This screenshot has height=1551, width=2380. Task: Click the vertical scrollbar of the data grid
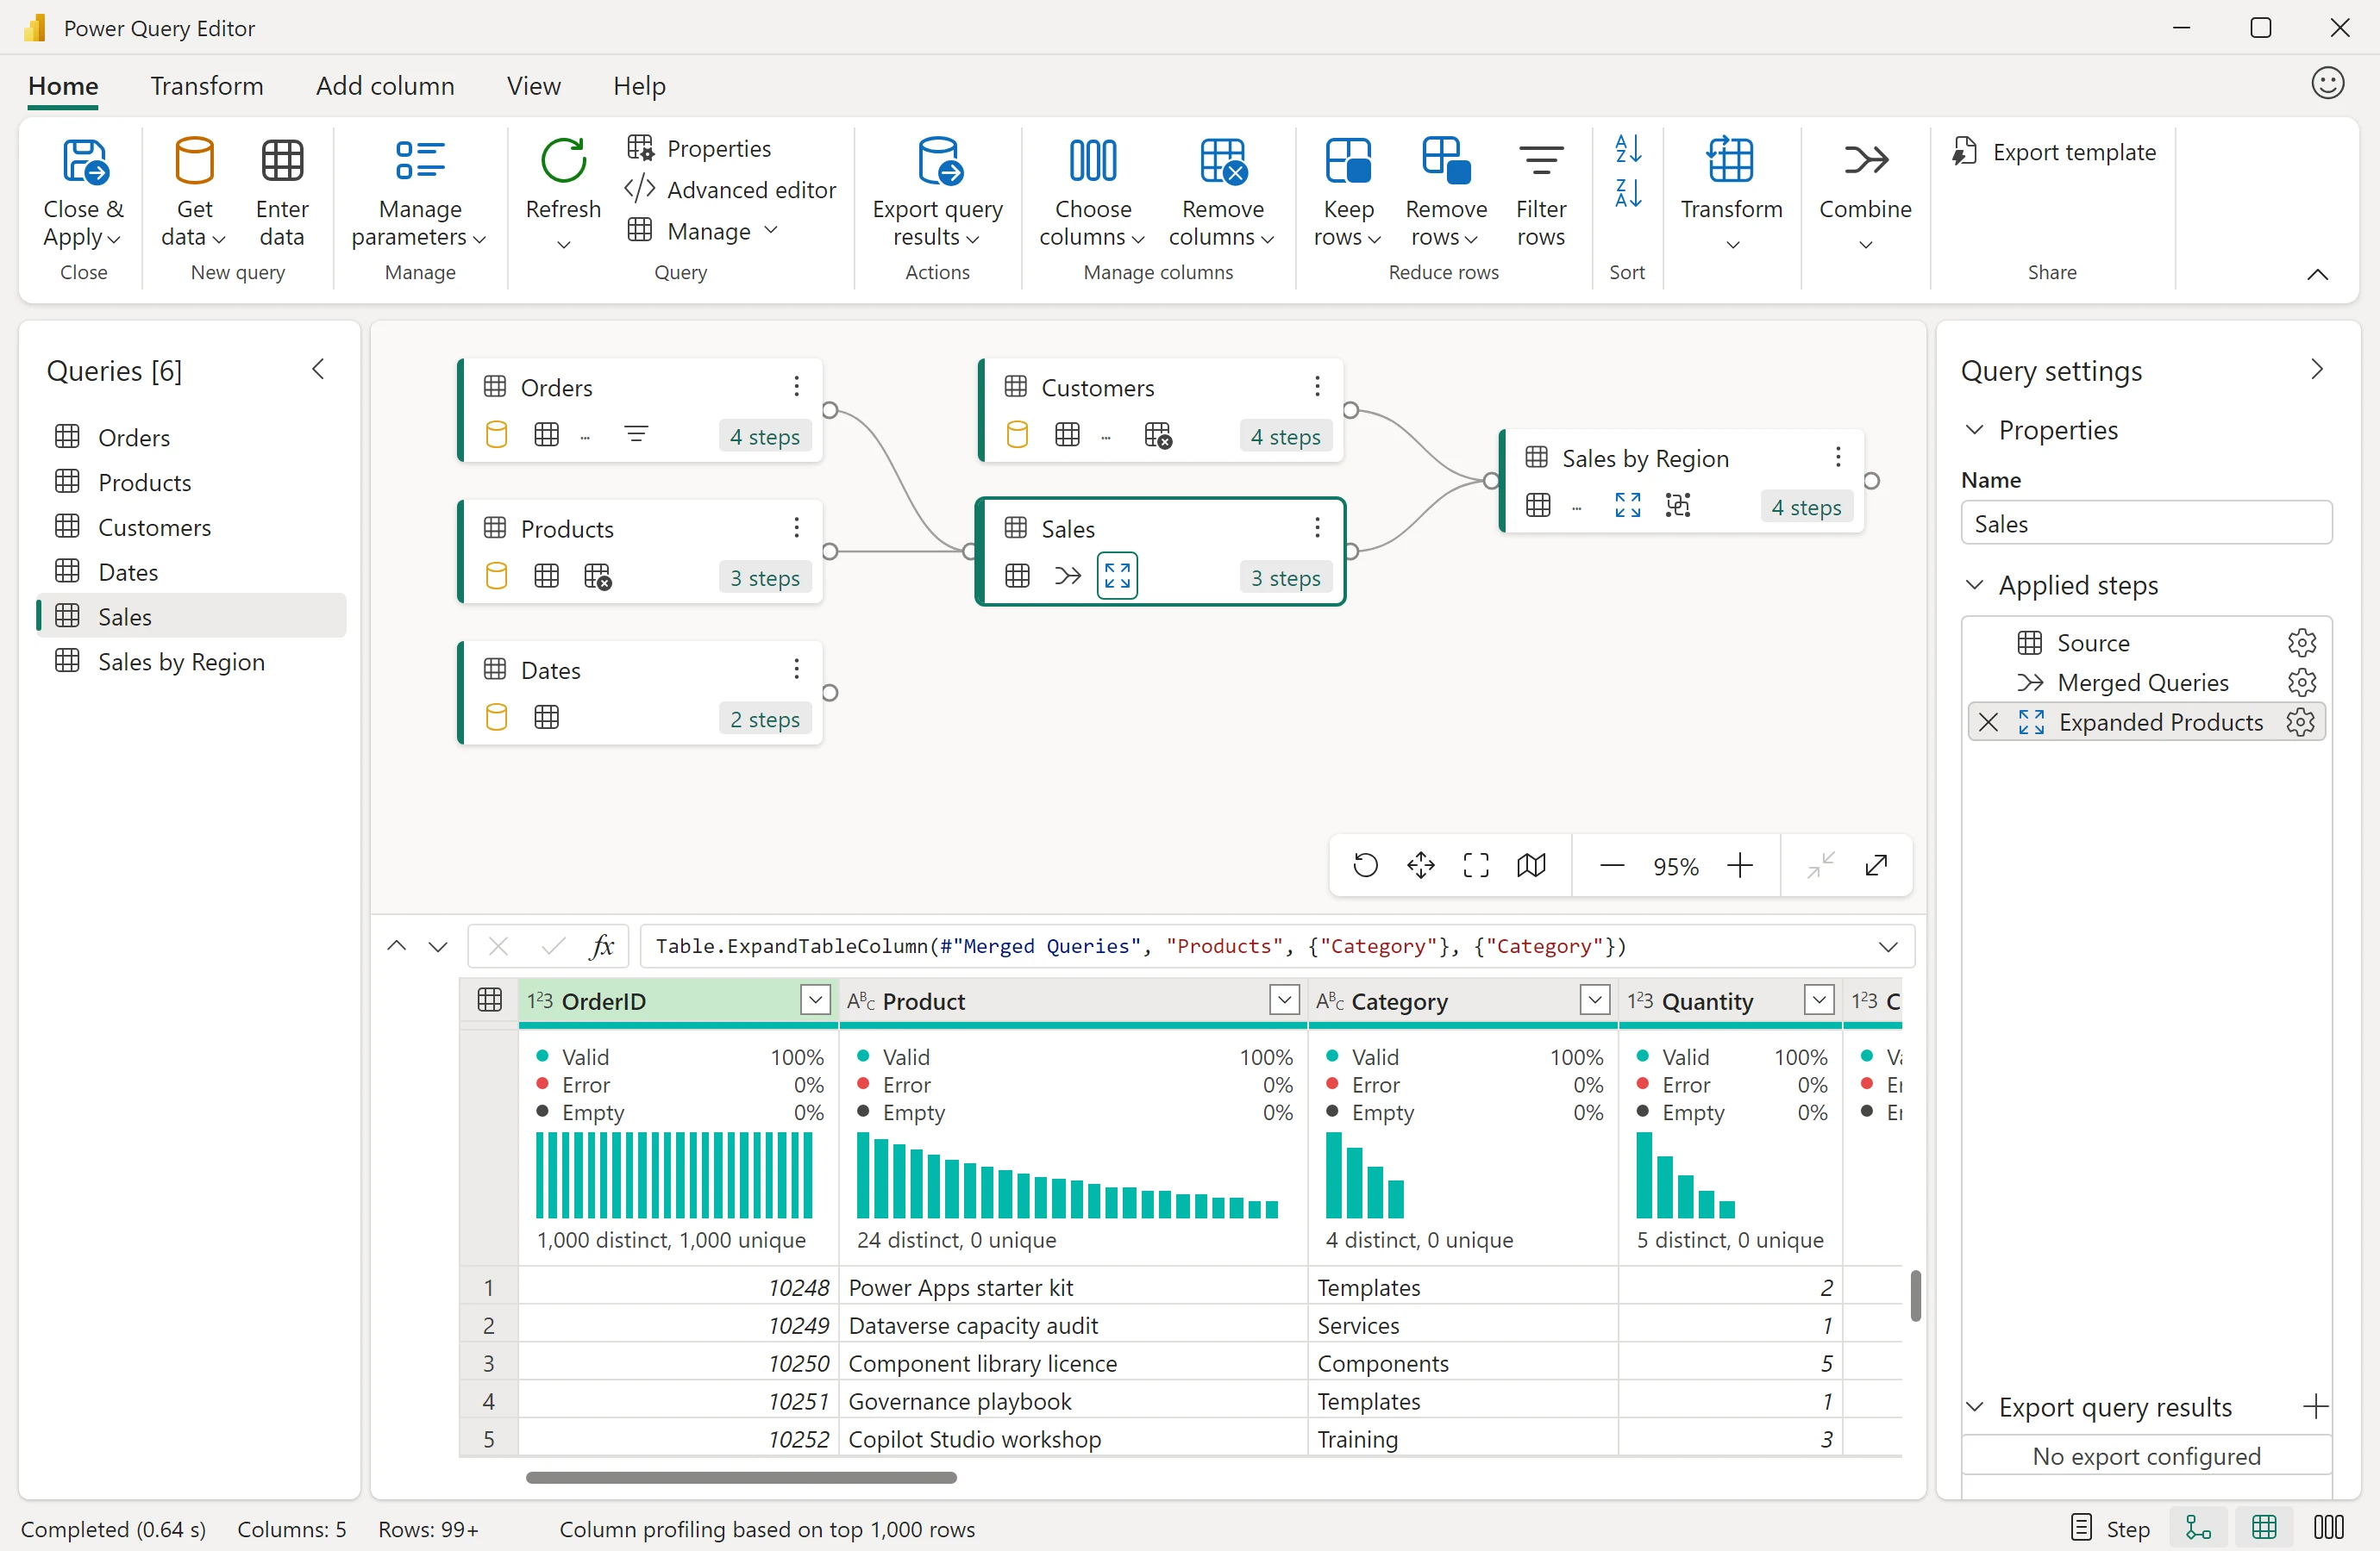click(x=1915, y=1296)
